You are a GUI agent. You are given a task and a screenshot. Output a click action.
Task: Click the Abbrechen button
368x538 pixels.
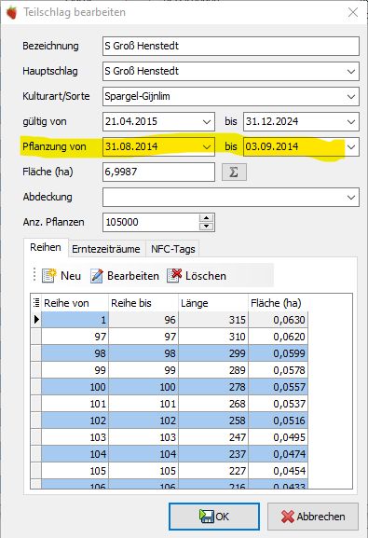[313, 517]
